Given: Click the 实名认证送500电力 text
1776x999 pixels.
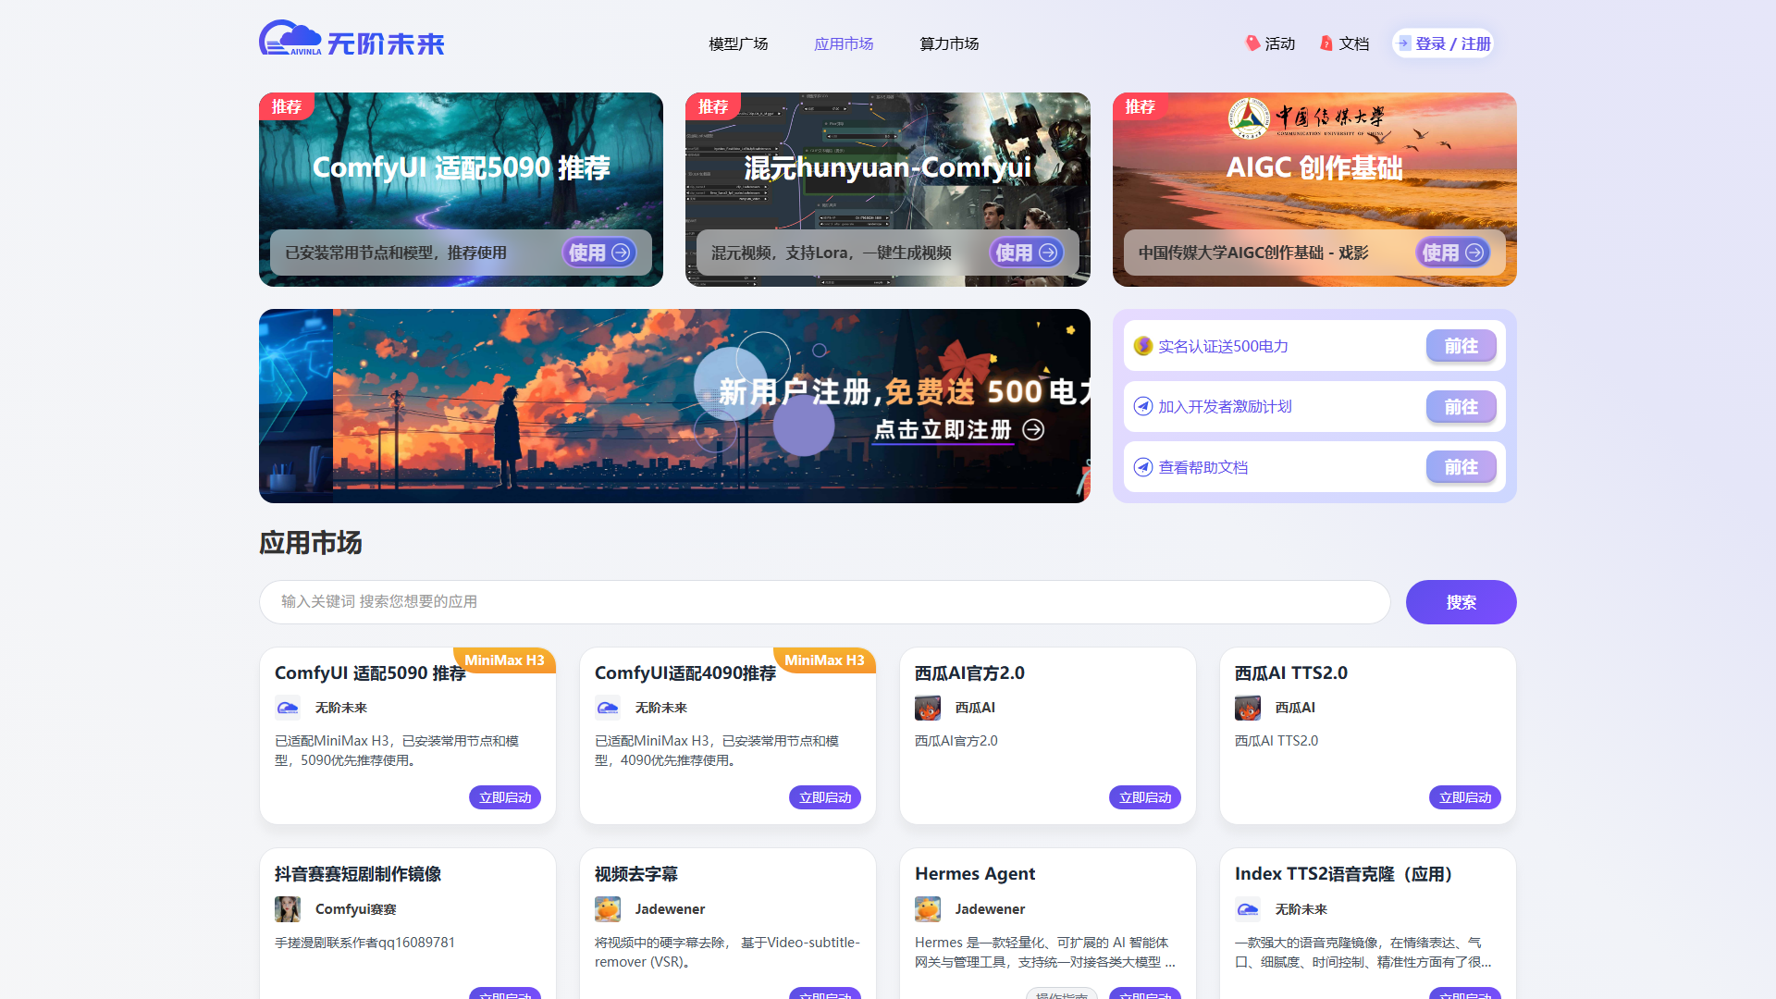Looking at the screenshot, I should (x=1223, y=346).
